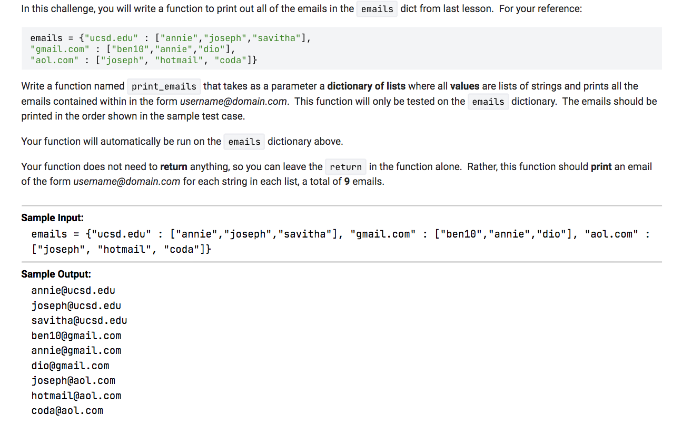Click the Sample Output heading
692x434 pixels.
click(56, 274)
